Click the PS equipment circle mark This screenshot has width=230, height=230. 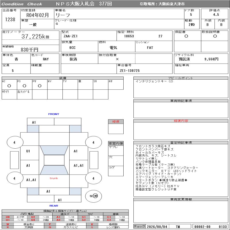point(24,86)
